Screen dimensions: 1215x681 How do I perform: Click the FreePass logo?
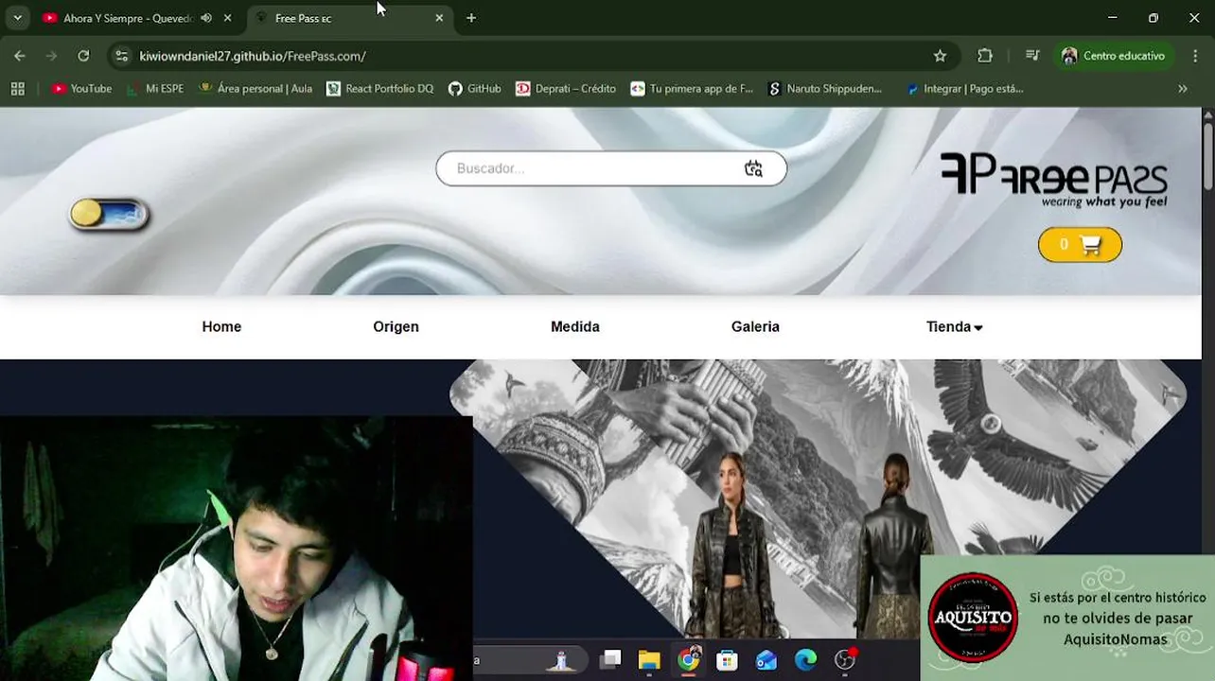click(x=1054, y=180)
